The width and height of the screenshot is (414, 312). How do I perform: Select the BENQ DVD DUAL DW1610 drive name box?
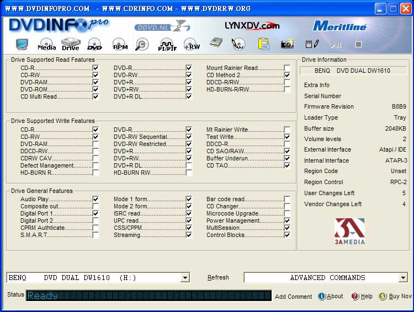click(353, 71)
